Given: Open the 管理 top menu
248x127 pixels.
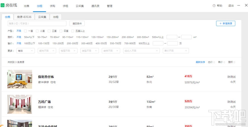Looking at the screenshot, I should click(x=110, y=6).
